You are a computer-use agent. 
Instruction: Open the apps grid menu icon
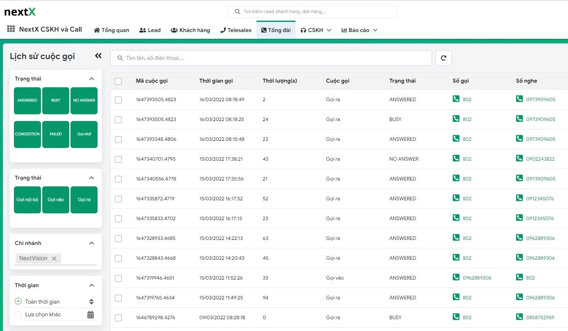coord(11,29)
